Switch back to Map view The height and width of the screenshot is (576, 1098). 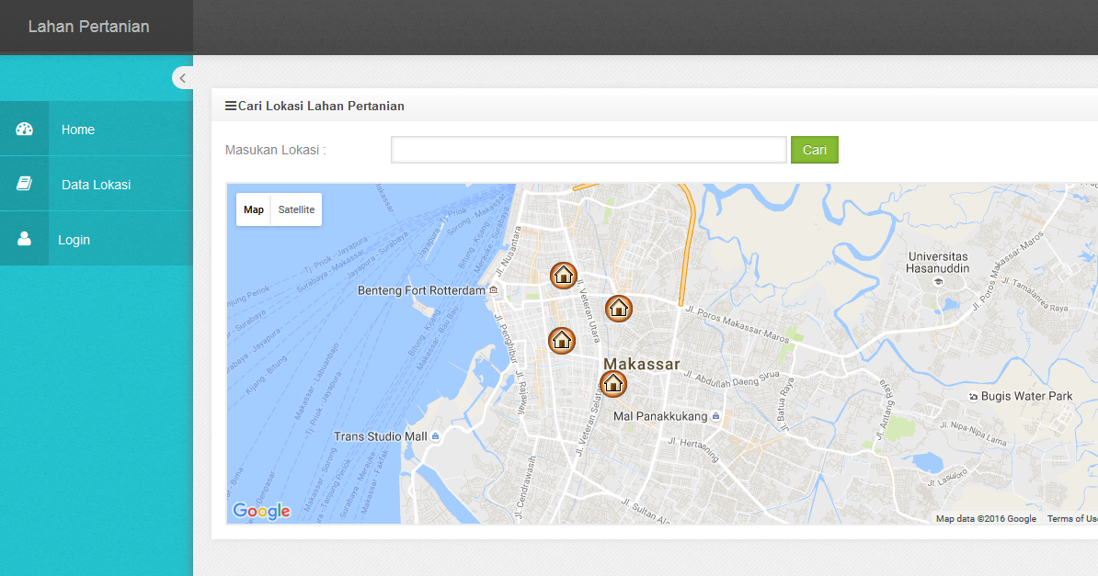pos(254,209)
